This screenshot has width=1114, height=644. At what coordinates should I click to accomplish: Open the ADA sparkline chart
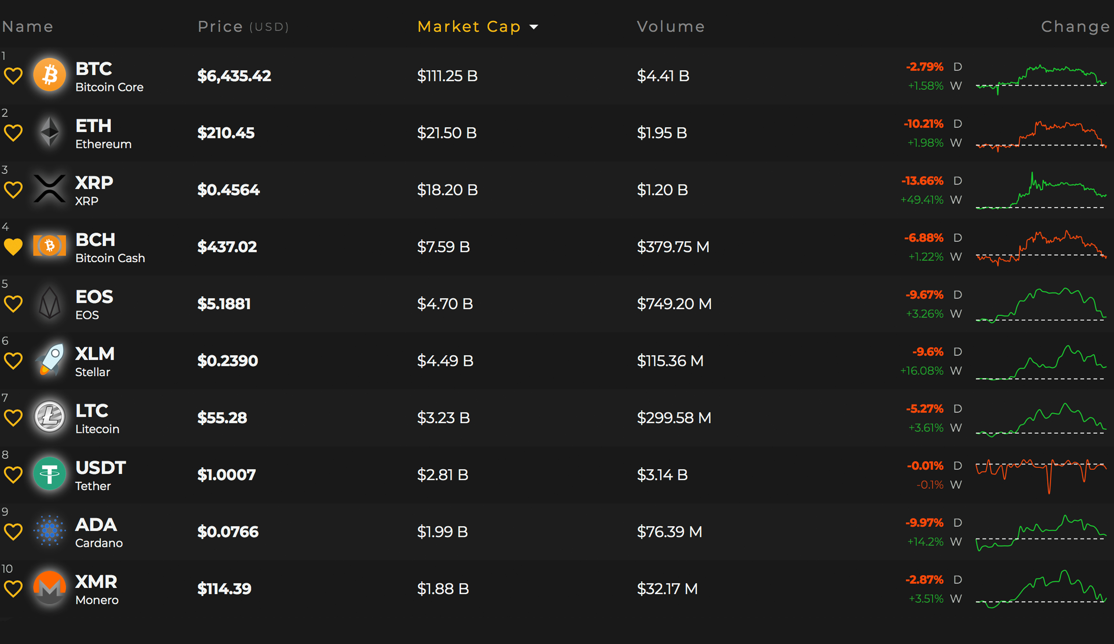[1041, 533]
